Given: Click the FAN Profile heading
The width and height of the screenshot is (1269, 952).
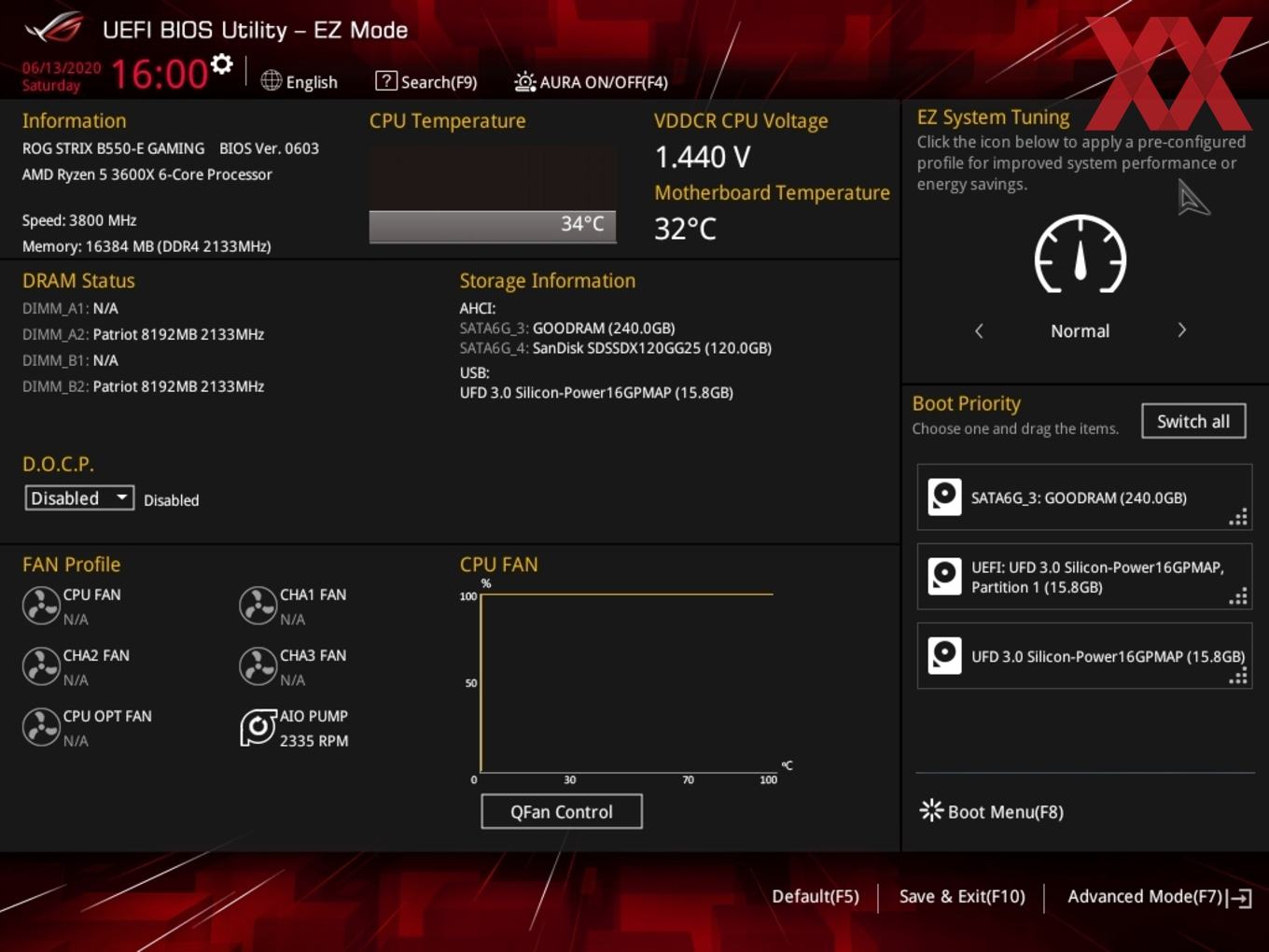Looking at the screenshot, I should [71, 565].
